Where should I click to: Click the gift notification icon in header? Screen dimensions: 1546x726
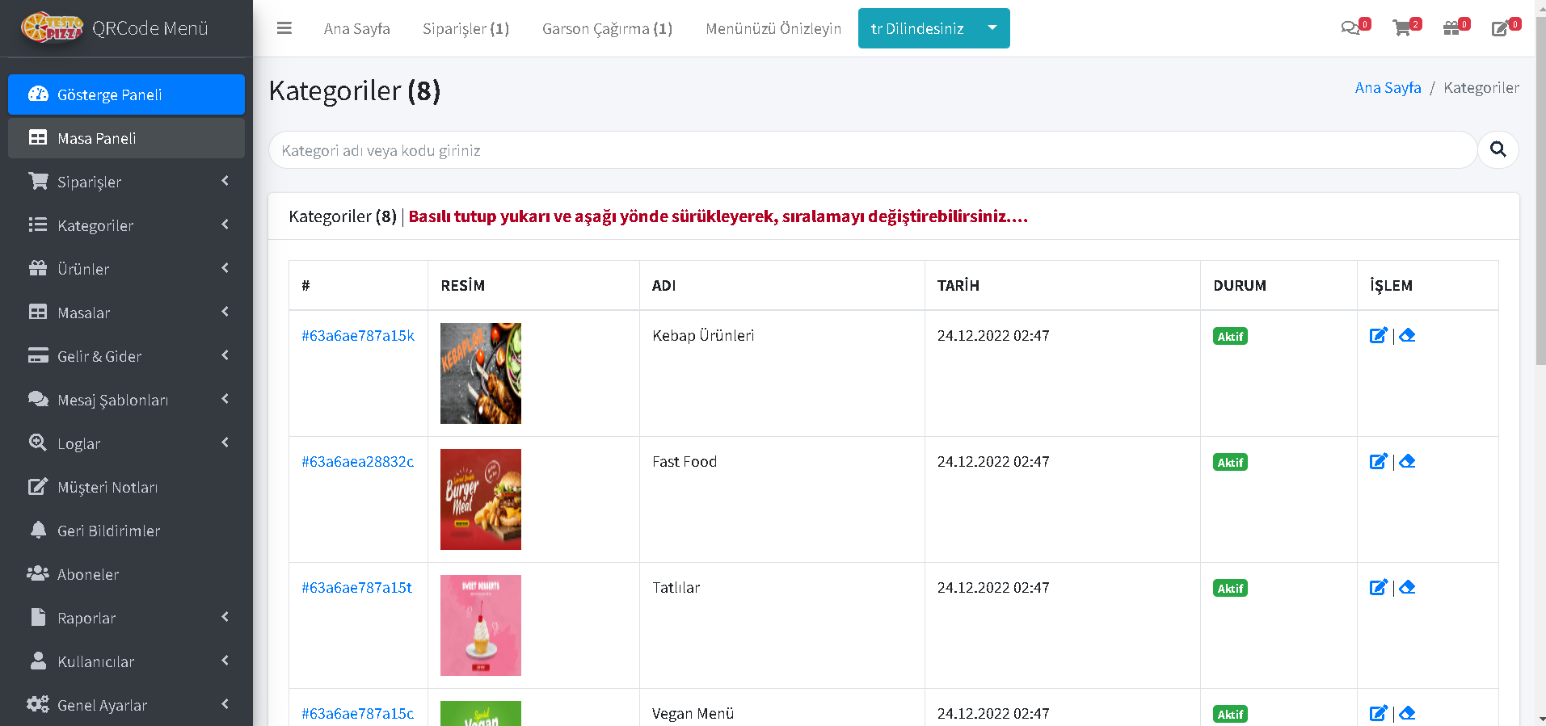pyautogui.click(x=1451, y=28)
